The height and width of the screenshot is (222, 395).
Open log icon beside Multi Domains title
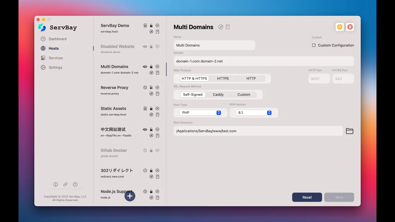click(228, 27)
